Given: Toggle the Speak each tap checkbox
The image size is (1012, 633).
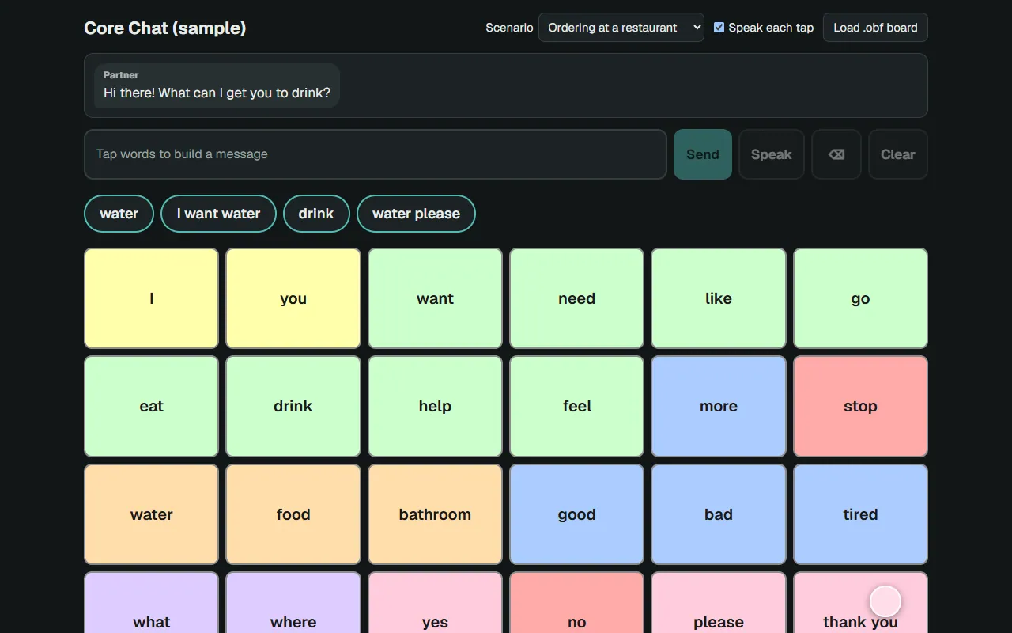Looking at the screenshot, I should pos(719,28).
